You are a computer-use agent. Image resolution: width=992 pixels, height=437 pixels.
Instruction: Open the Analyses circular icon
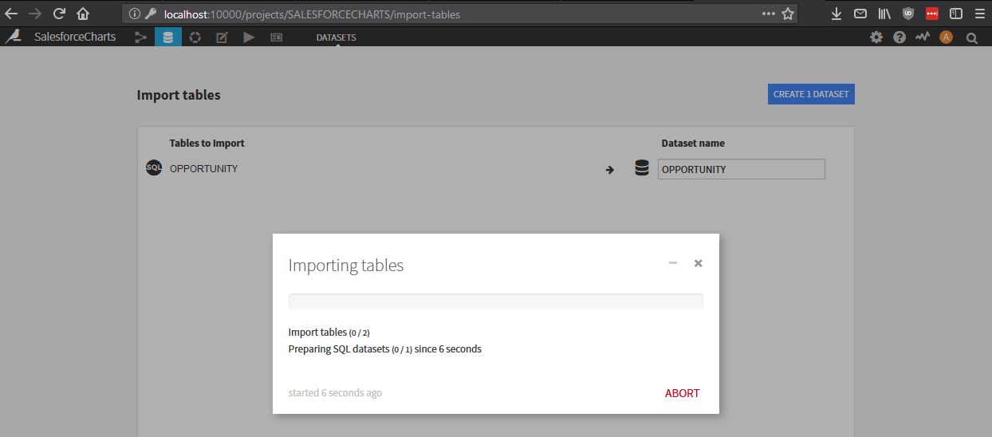tap(195, 37)
